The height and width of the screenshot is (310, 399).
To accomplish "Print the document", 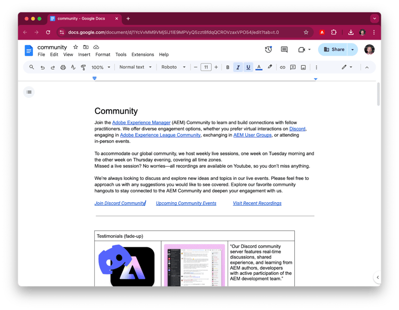I will (x=63, y=67).
